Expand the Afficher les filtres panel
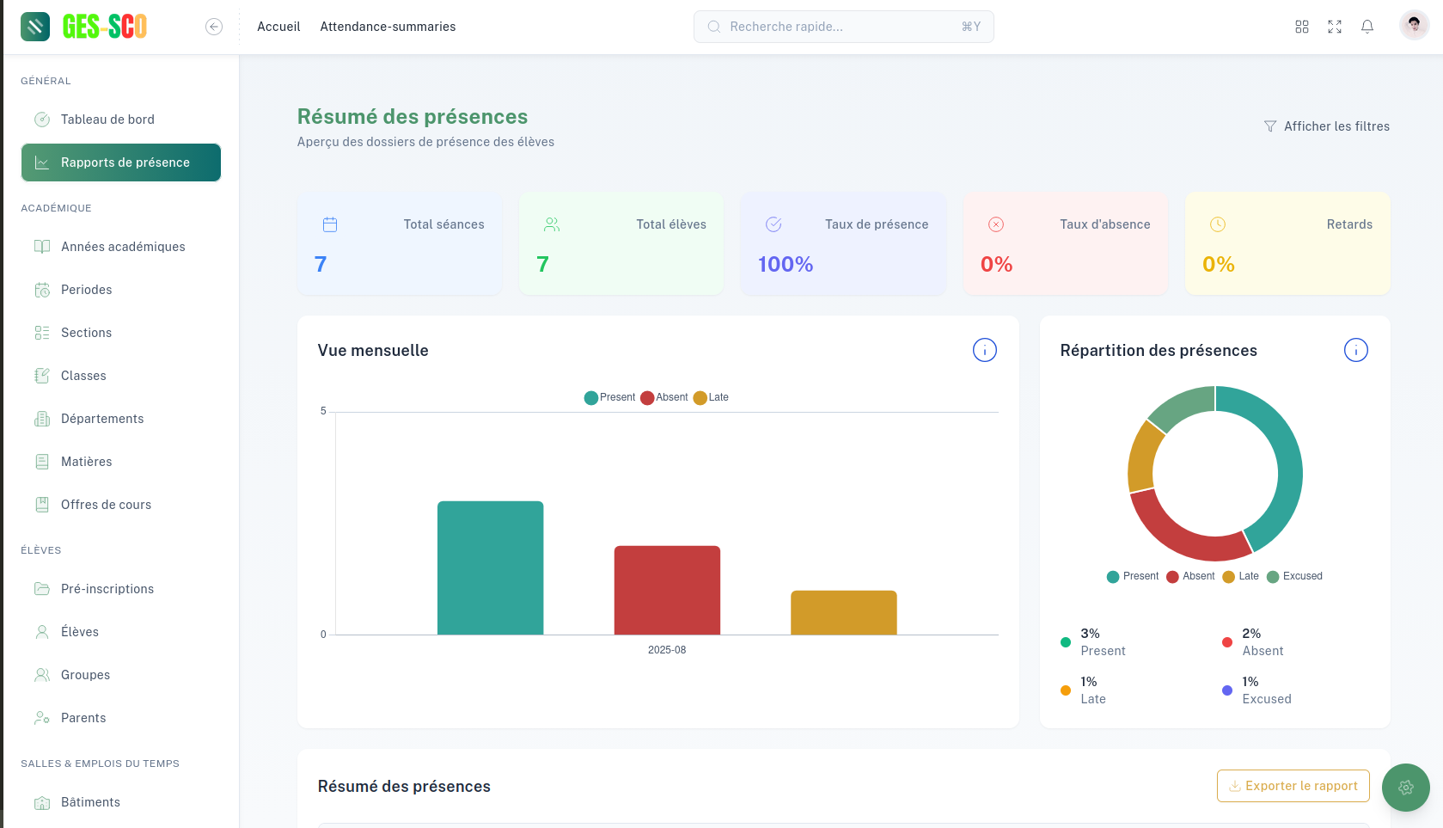Image resolution: width=1443 pixels, height=828 pixels. click(x=1328, y=126)
